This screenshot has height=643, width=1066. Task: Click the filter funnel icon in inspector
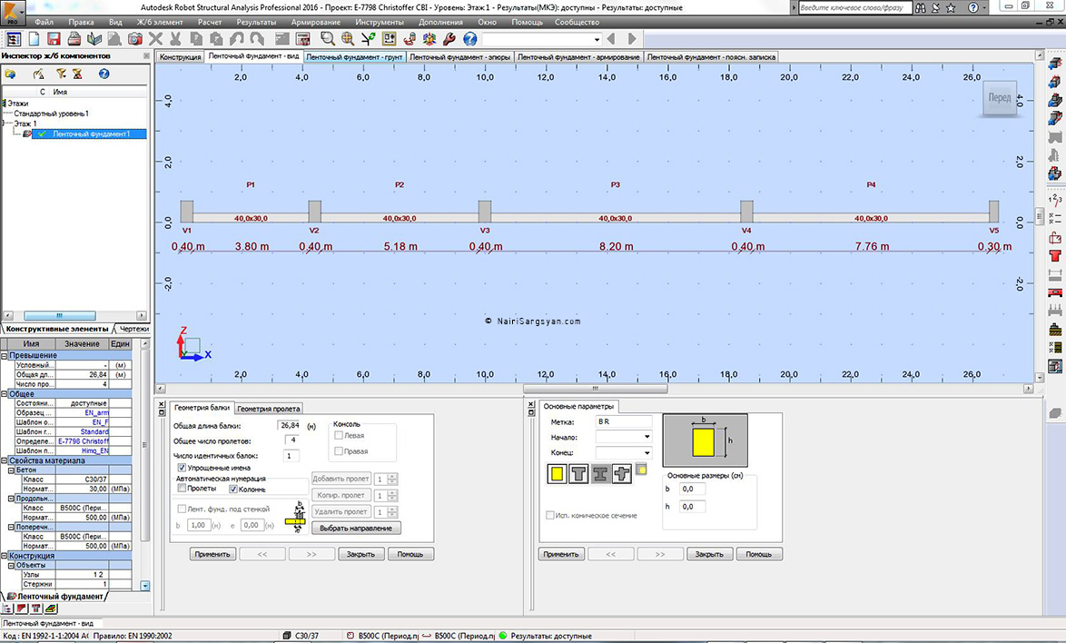coord(61,74)
